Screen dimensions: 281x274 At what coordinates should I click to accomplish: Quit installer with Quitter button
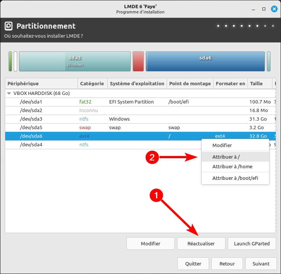tap(193, 264)
